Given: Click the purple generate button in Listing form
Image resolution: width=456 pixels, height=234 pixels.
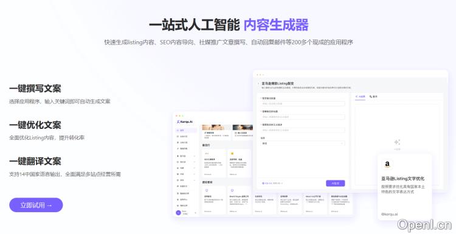Looking at the screenshot, I should [x=335, y=183].
